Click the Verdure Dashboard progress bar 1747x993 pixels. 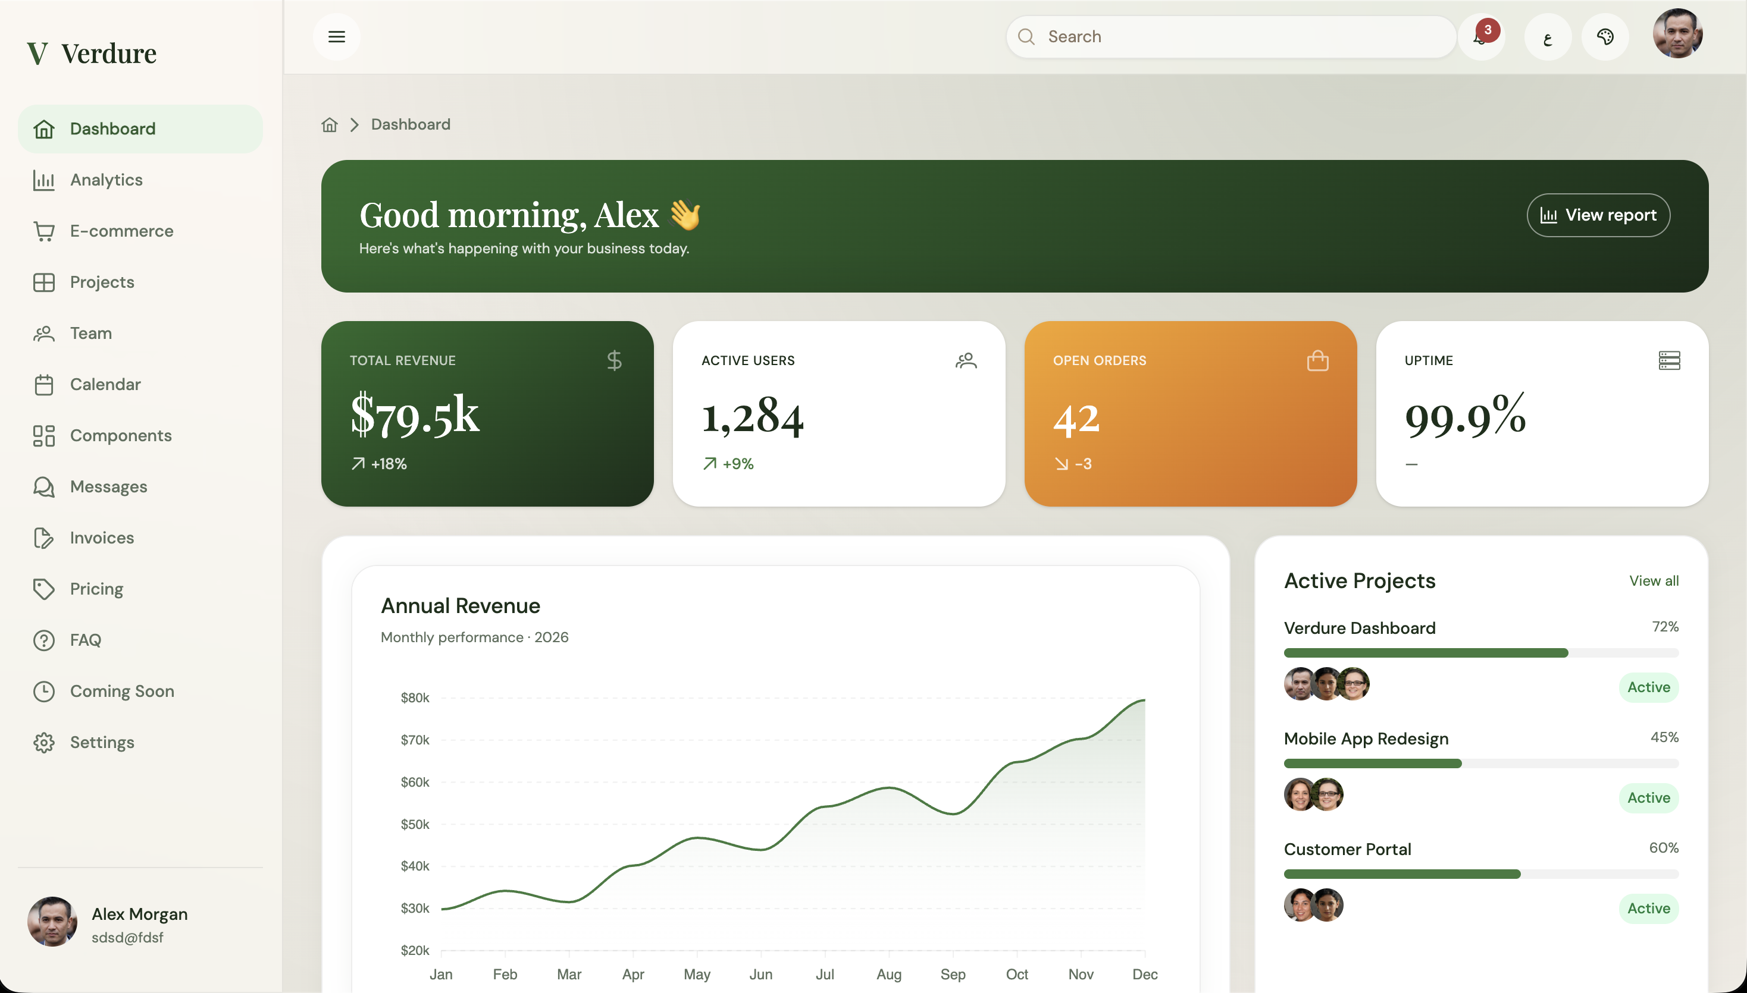tap(1481, 653)
